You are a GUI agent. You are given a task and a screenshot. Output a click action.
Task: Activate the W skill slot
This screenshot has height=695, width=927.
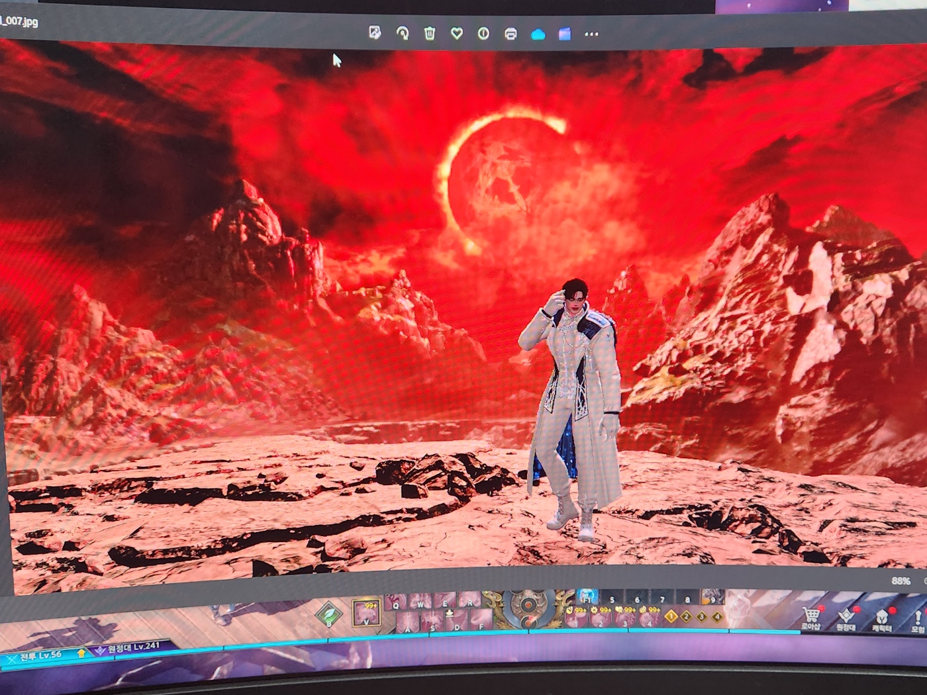[x=420, y=601]
